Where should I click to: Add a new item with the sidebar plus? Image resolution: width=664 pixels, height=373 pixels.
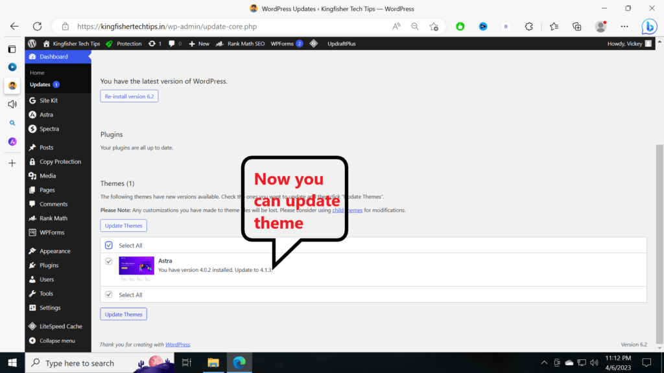pos(12,163)
